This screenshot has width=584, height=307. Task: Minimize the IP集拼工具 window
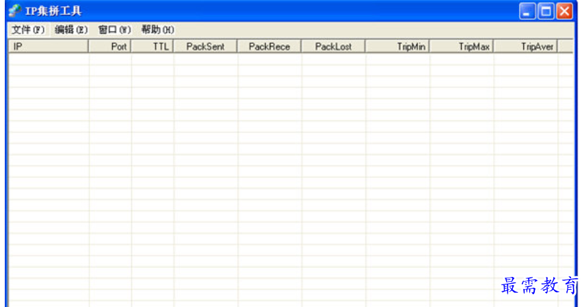[527, 11]
